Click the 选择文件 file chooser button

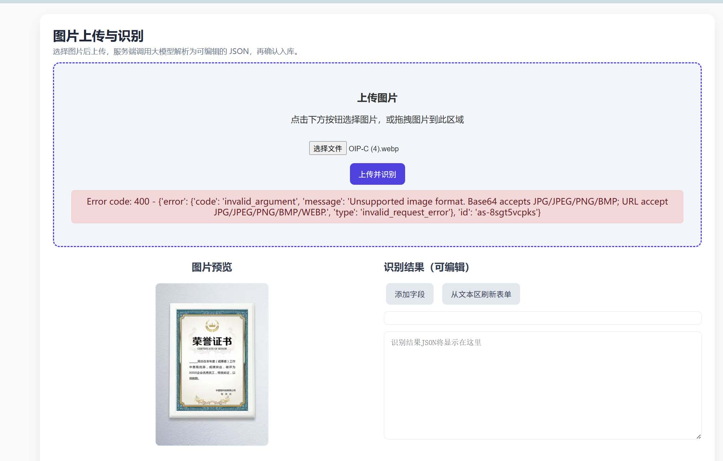point(328,148)
